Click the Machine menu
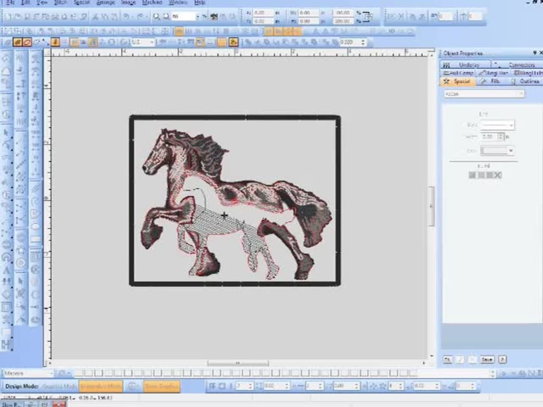The width and height of the screenshot is (543, 407). coord(153,3)
